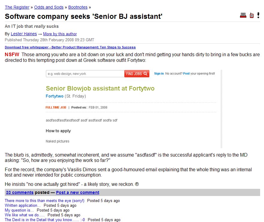Open the Bootnotes breadcrumb link

pos(78,7)
